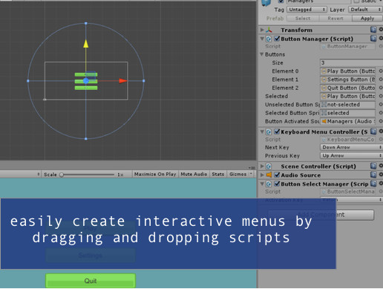Collapse the Button Manager script component
Viewport: 383px width, 289px height.
coord(262,39)
